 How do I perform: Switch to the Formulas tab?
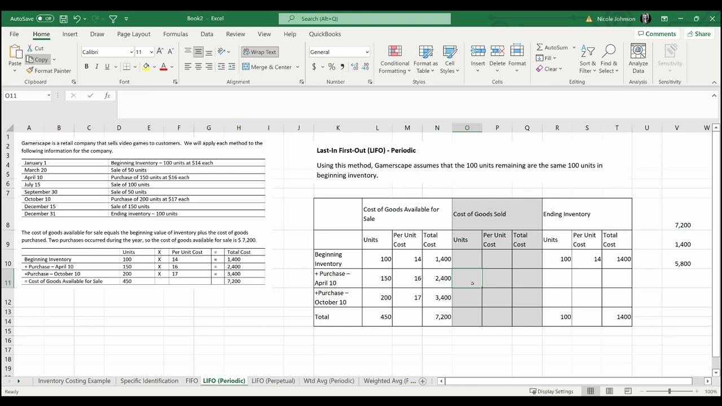[175, 34]
